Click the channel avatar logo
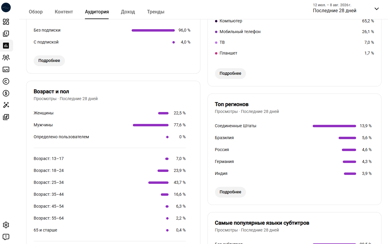This screenshot has width=388, height=244. pos(6,7)
